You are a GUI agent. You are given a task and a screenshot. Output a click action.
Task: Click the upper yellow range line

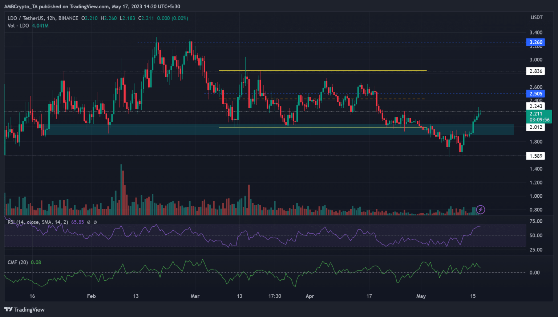(x=327, y=70)
